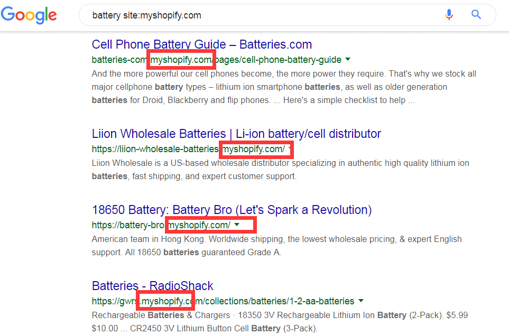Click snippet line 'Rechargeable Batteries & Chargers'
This screenshot has width=509, height=335.
pyautogui.click(x=280, y=315)
